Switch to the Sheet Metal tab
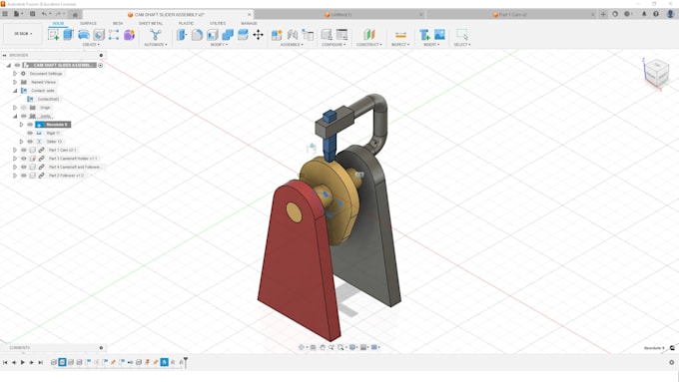The height and width of the screenshot is (382, 679). pos(151,23)
